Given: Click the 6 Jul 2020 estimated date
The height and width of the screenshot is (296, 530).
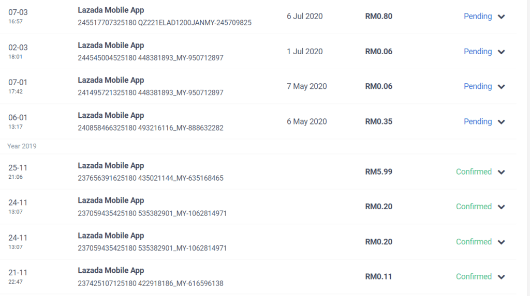Looking at the screenshot, I should tap(304, 16).
